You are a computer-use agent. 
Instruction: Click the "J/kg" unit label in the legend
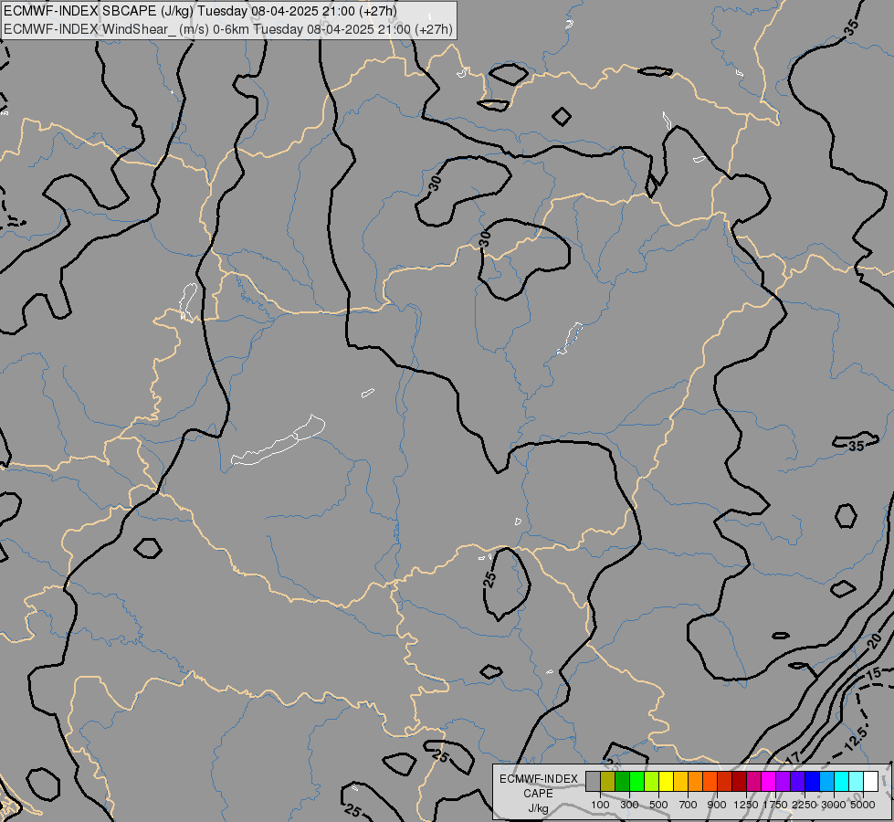point(538,808)
